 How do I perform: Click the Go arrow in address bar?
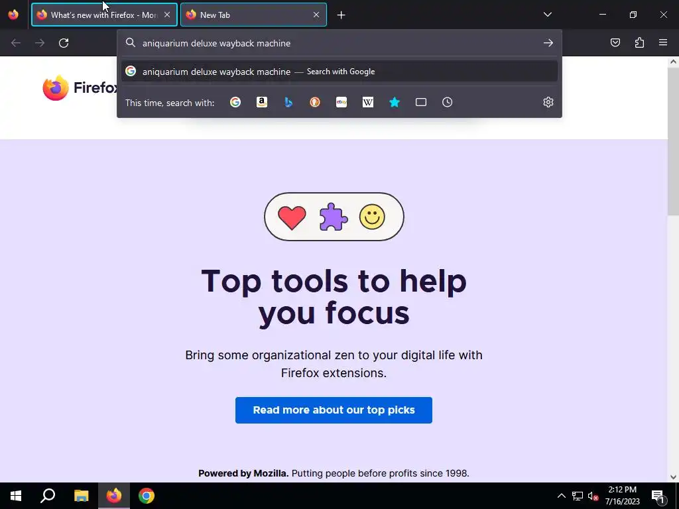tap(548, 43)
